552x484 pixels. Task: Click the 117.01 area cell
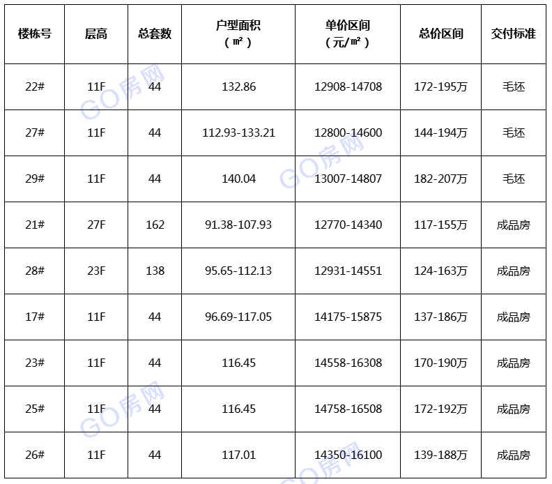pyautogui.click(x=238, y=455)
